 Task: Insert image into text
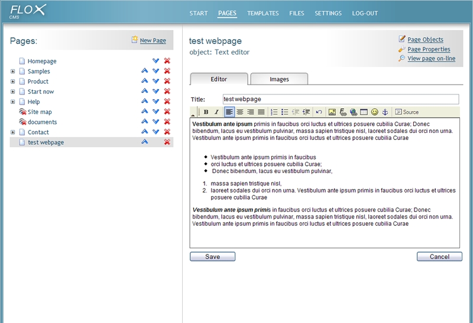click(x=332, y=112)
